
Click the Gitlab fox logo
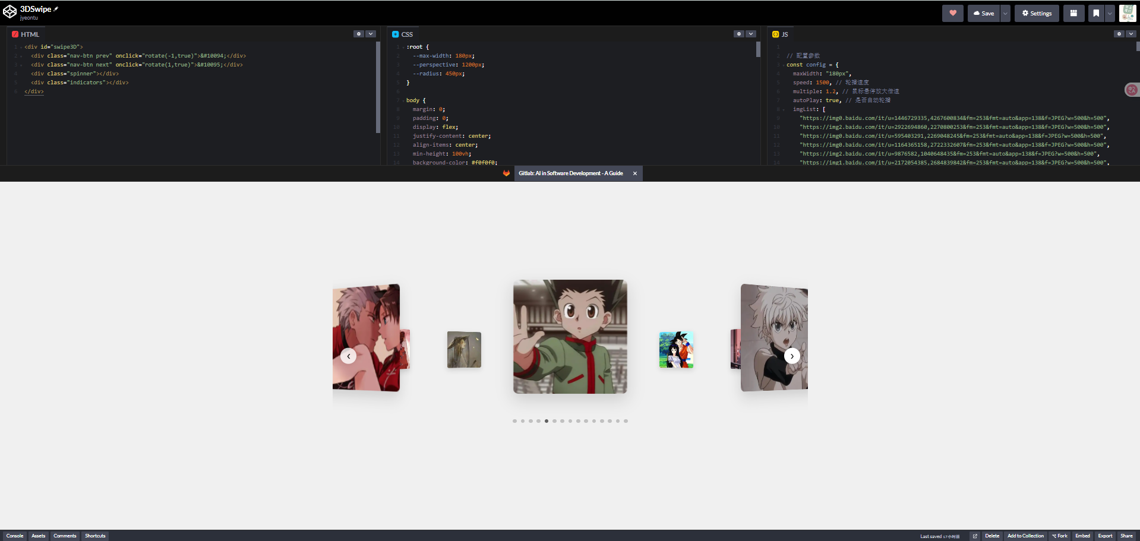pos(506,173)
